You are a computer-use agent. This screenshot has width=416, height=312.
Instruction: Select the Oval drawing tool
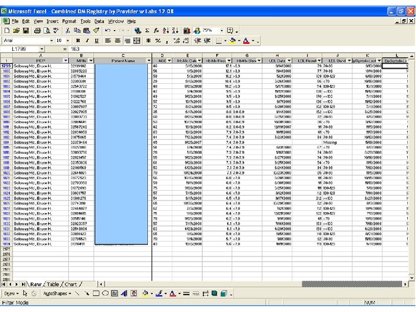[105, 294]
